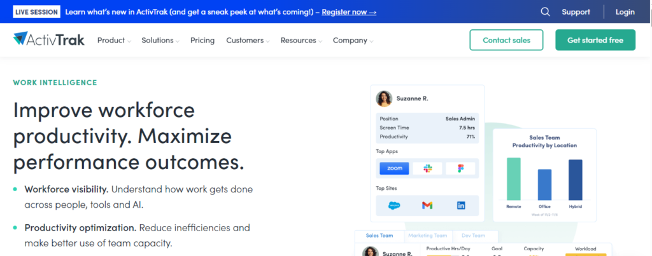Go to ActivTrak logo home
This screenshot has height=256, width=652.
[48, 39]
